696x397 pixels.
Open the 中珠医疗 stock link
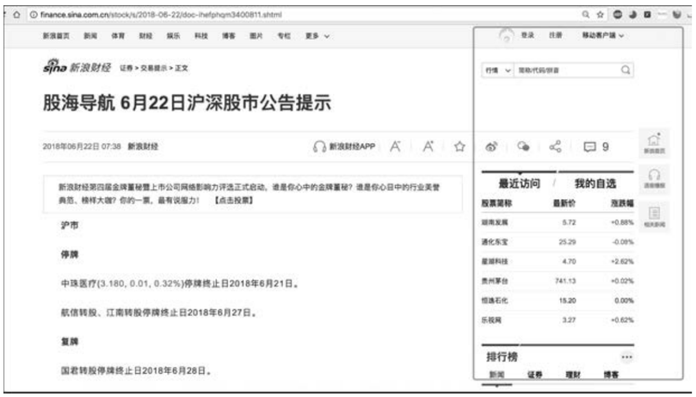click(x=79, y=284)
